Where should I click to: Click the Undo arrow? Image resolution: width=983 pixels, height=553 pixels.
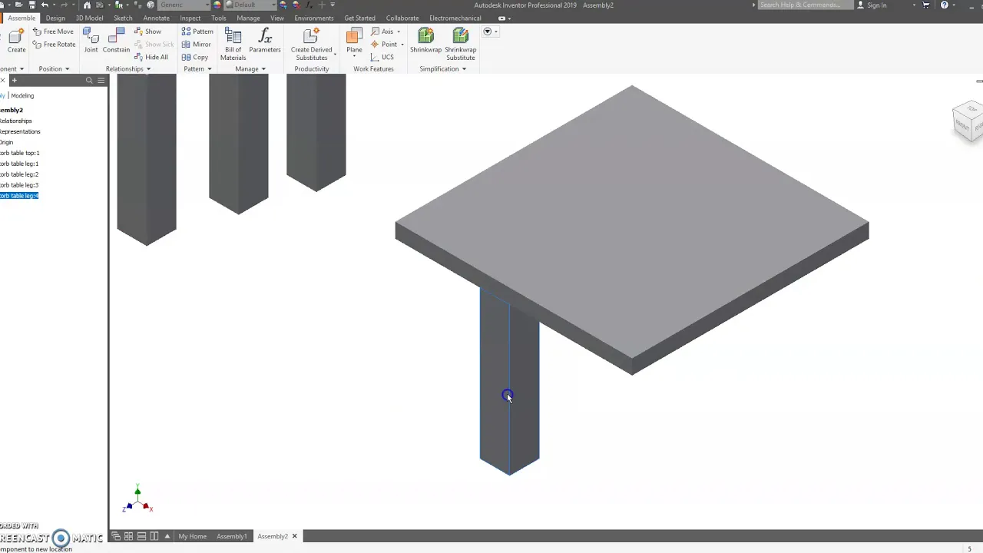pyautogui.click(x=45, y=5)
